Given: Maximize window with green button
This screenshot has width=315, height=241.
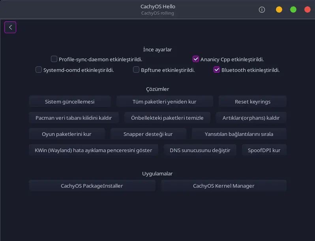Looking at the screenshot, I should coord(293,9).
